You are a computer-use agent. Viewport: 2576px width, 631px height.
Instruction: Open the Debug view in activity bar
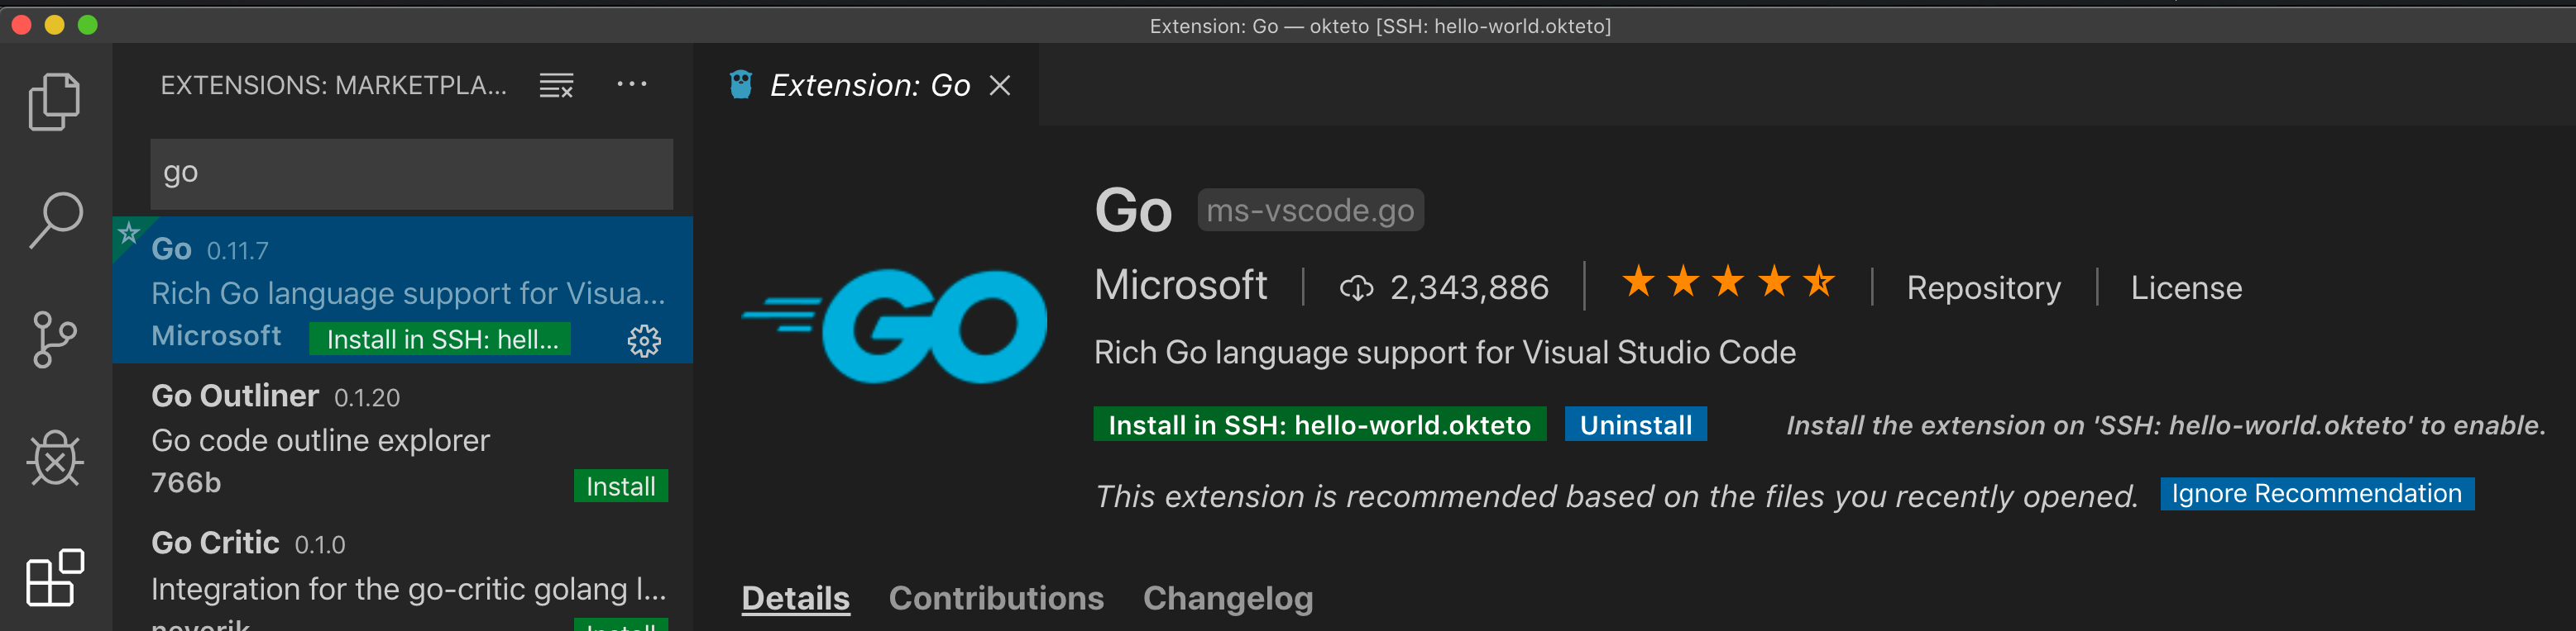pyautogui.click(x=55, y=458)
